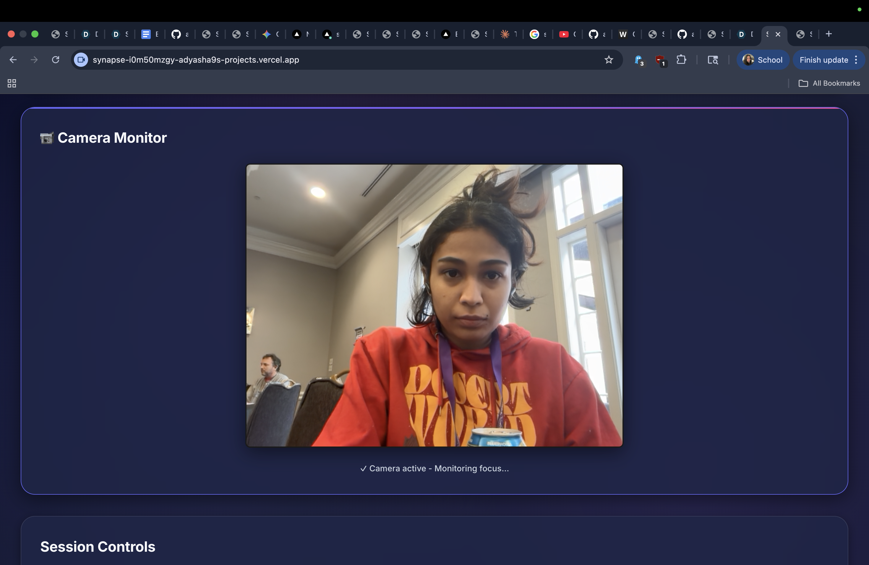Click the red shield extension icon

(x=660, y=60)
